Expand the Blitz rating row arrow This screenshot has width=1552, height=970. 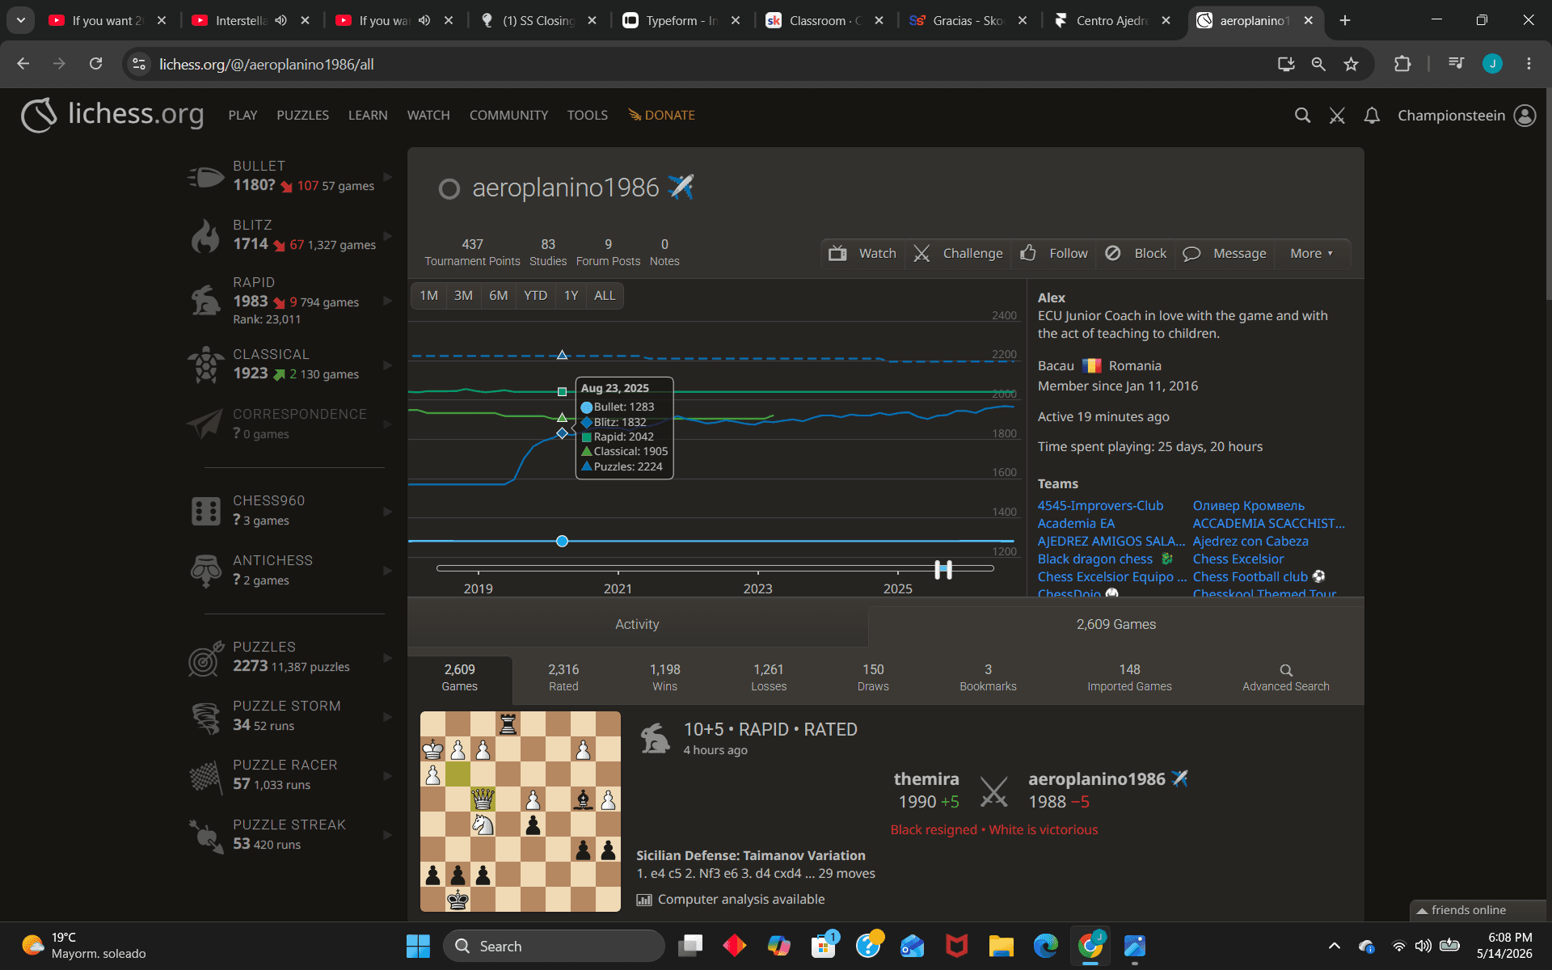click(388, 235)
